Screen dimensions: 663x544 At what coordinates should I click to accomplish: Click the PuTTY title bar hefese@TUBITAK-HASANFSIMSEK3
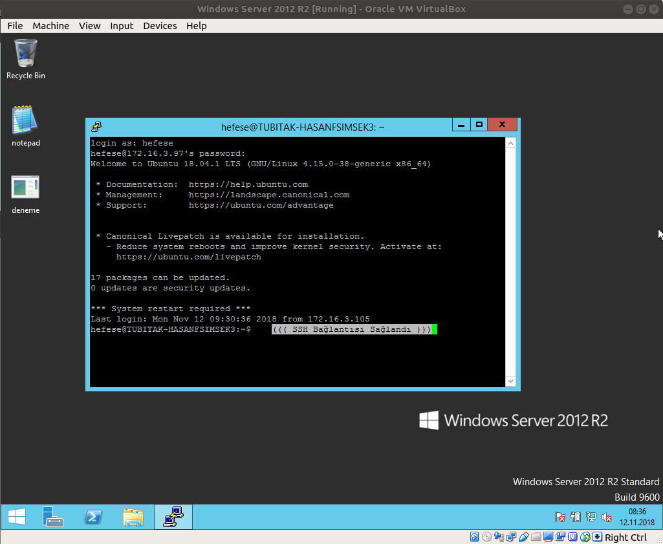tap(302, 127)
